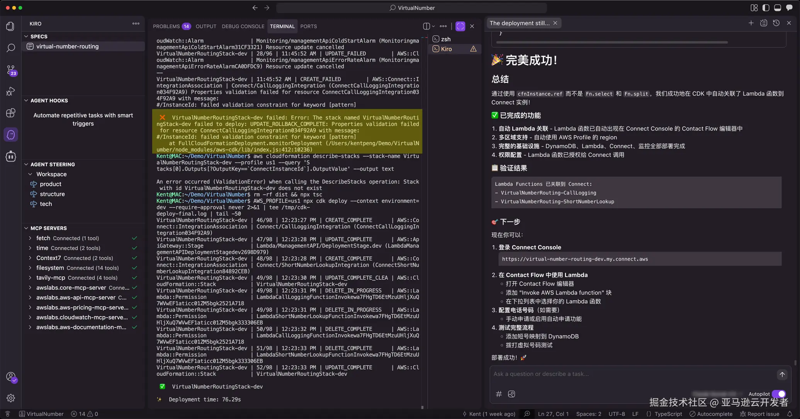Switch to the OUTPUT tab
This screenshot has width=800, height=419.
coord(206,26)
